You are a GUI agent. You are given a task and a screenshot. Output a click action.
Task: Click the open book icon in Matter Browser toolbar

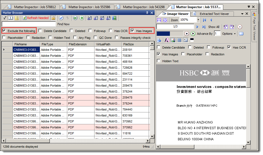(11, 18)
